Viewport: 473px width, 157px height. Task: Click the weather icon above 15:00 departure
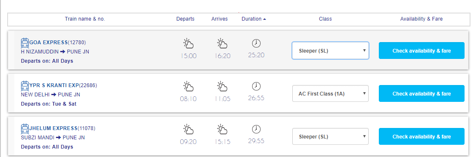point(188,43)
